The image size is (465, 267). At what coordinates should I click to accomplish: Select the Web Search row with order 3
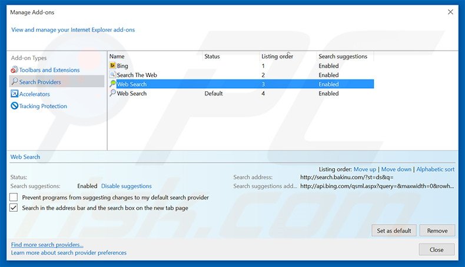click(x=241, y=84)
